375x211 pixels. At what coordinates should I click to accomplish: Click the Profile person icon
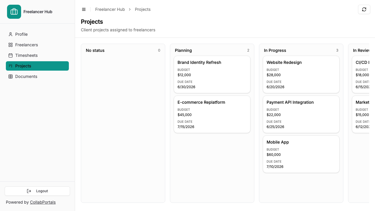(x=11, y=34)
